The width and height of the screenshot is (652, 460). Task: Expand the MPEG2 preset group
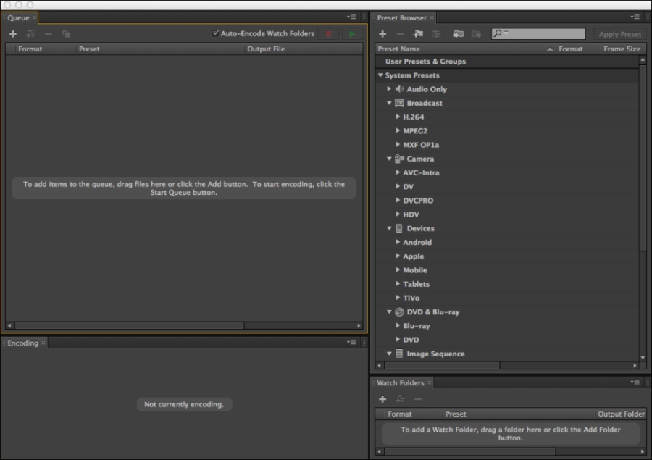(x=398, y=130)
